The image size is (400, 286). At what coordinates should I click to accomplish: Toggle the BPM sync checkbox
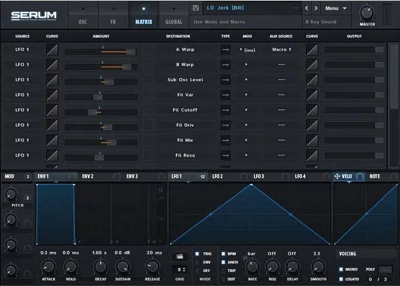point(223,254)
